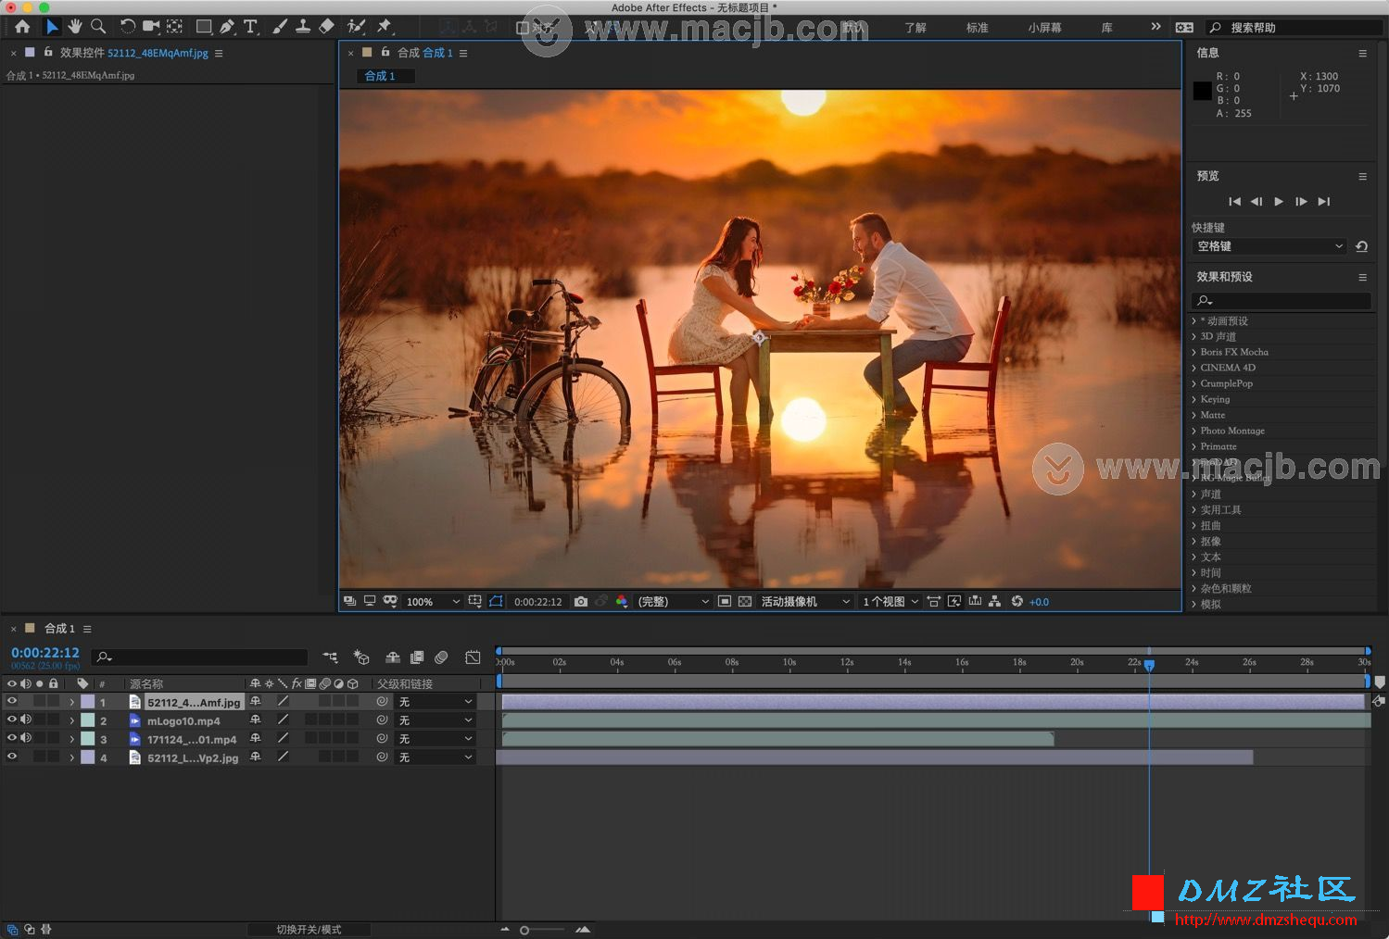Viewport: 1389px width, 939px height.
Task: Open parent dropdown for mLogo10.mp4 layer
Action: tap(436, 720)
